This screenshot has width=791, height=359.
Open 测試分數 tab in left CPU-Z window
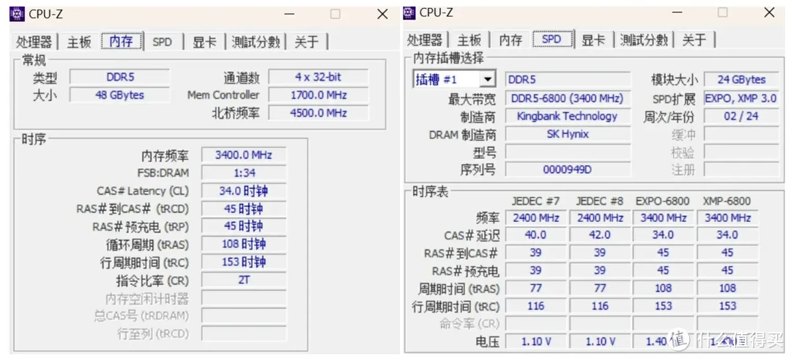tap(256, 42)
